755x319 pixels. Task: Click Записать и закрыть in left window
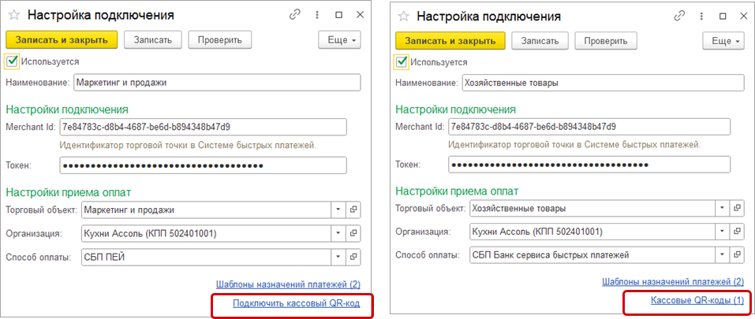coord(62,40)
